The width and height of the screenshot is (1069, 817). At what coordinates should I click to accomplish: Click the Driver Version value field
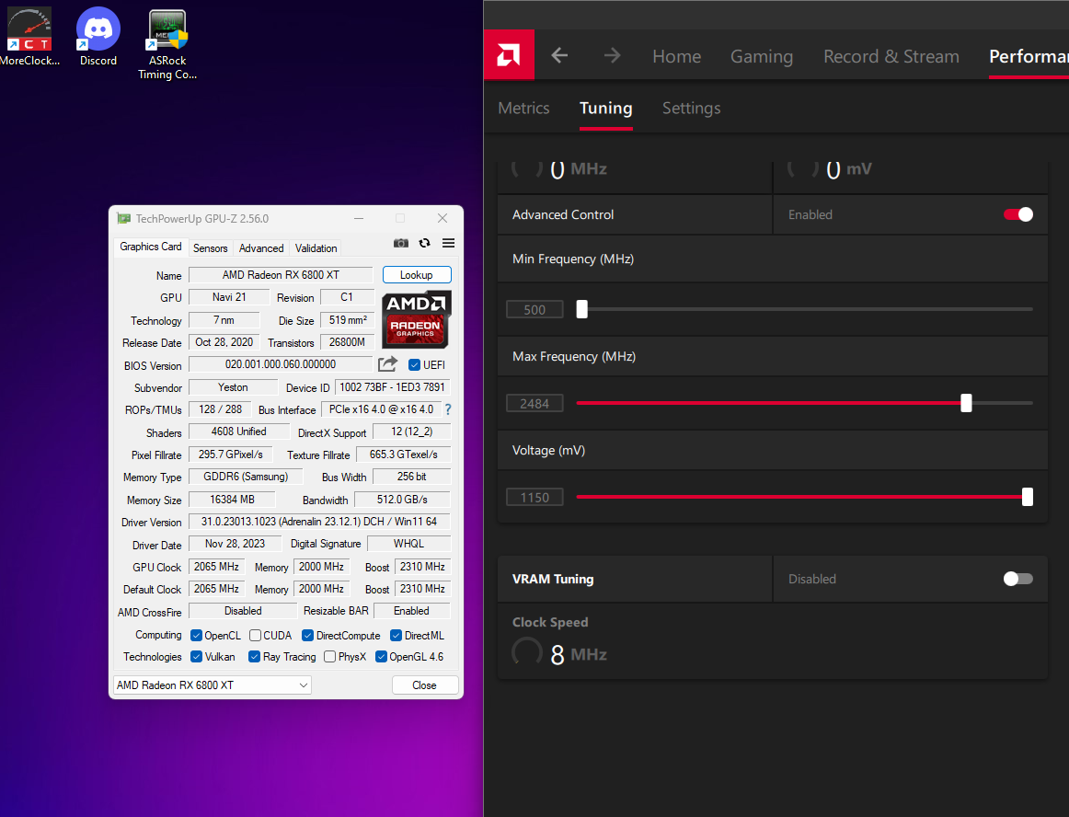click(319, 522)
